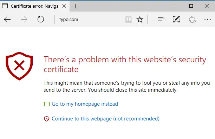Open the More actions ellipsis menu

coord(208,19)
